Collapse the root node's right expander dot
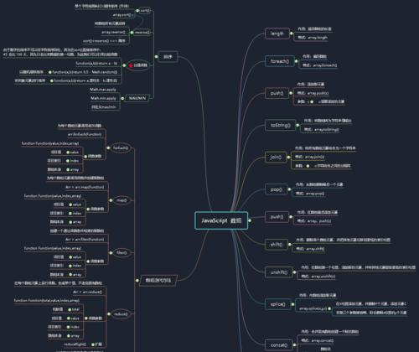 pyautogui.click(x=250, y=220)
